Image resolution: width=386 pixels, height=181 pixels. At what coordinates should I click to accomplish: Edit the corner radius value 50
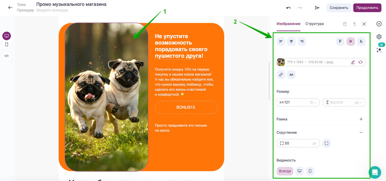(x=298, y=143)
